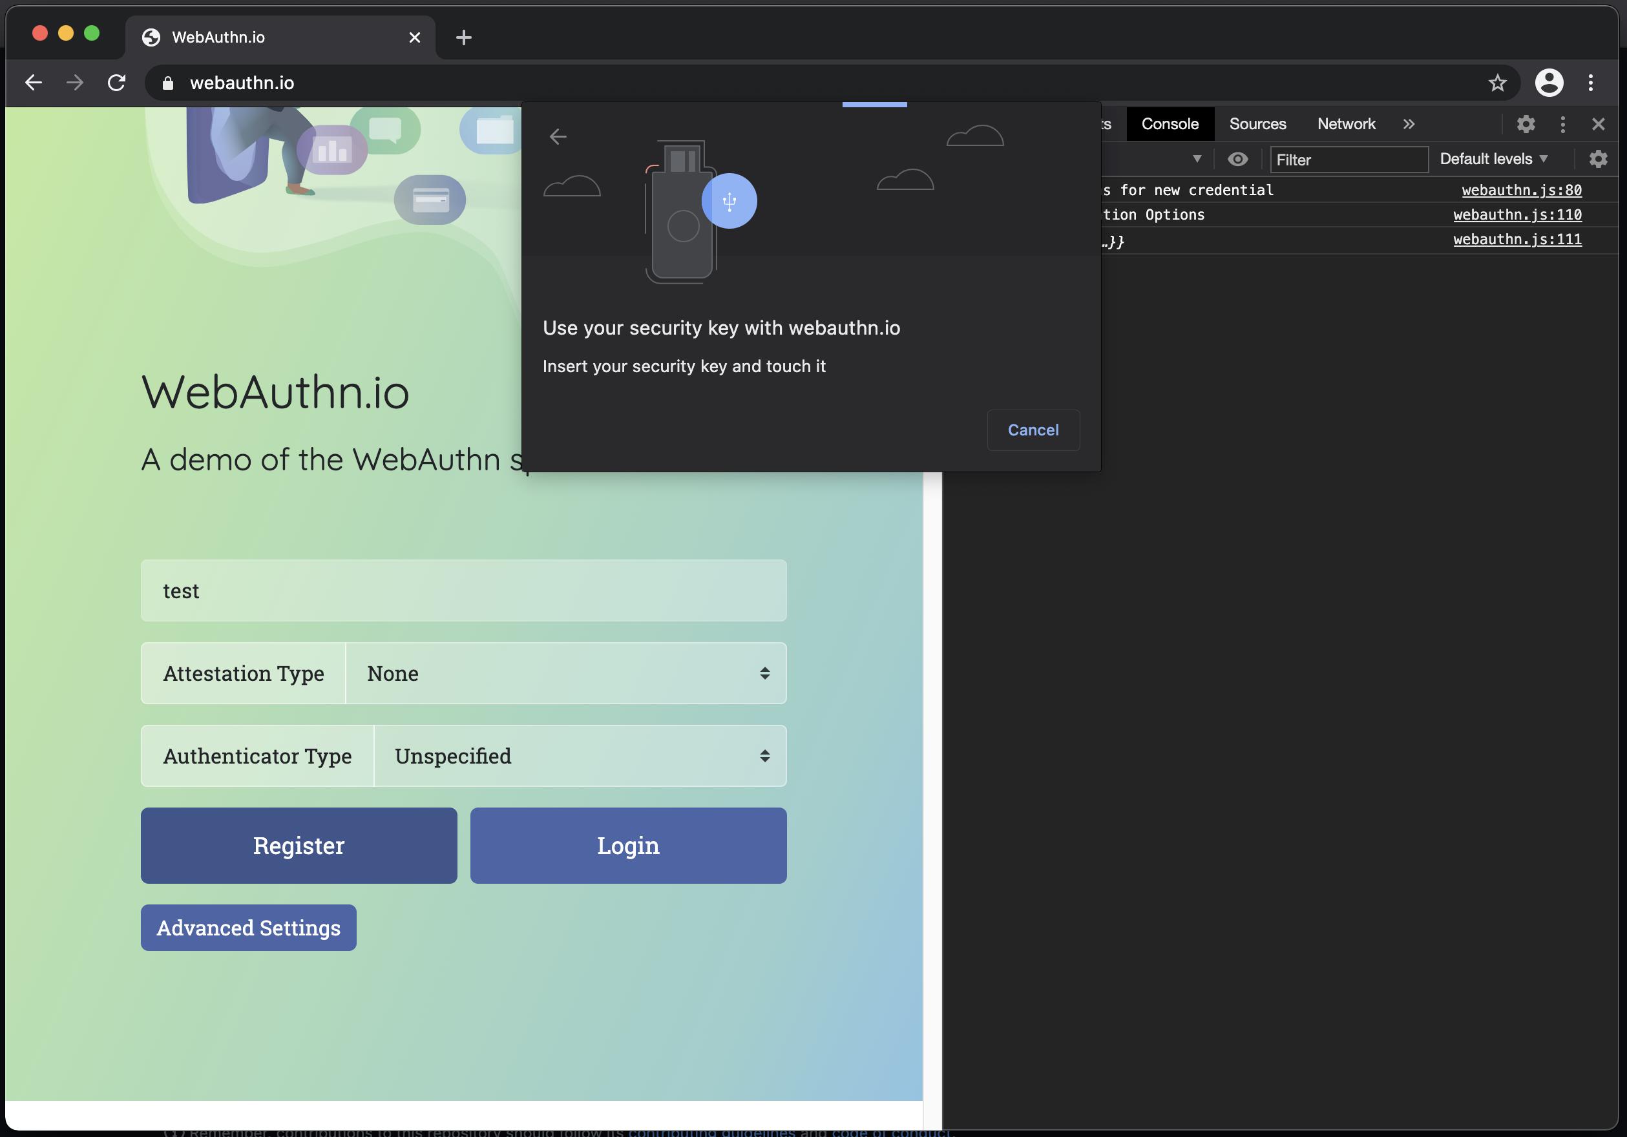Bookmark the page with the star icon
The height and width of the screenshot is (1137, 1627).
(x=1497, y=83)
